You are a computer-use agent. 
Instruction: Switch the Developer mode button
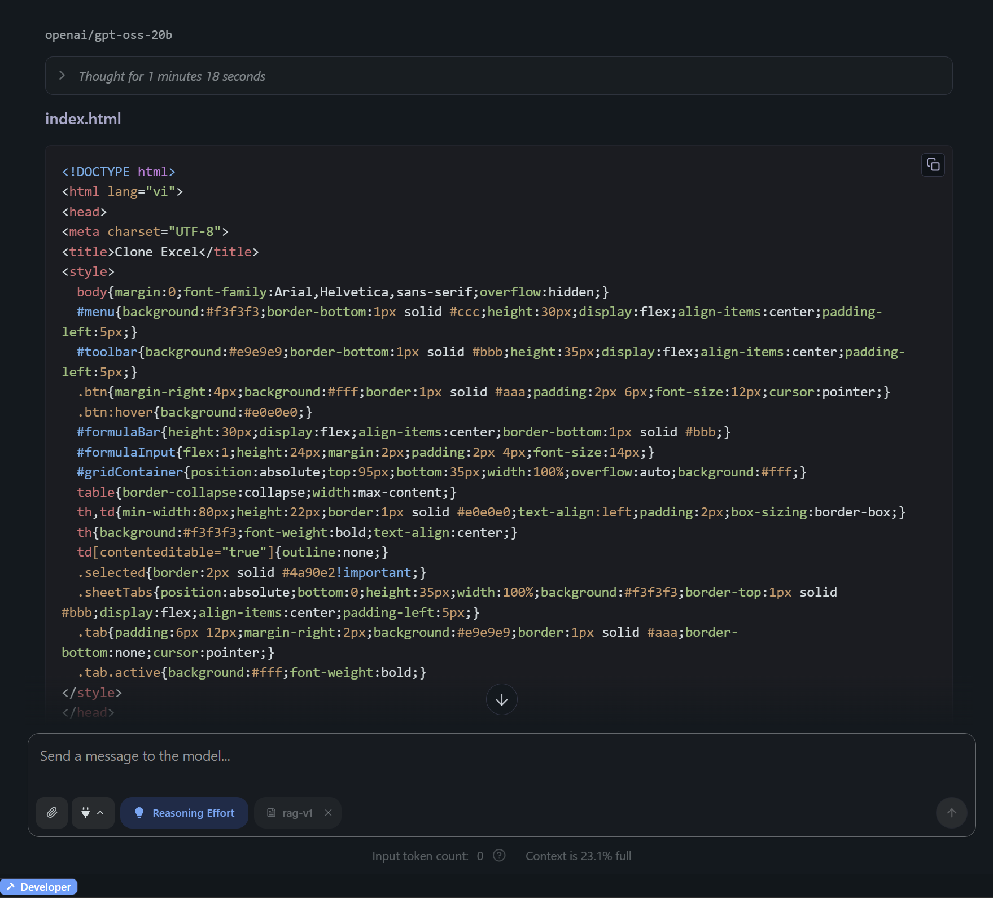coord(39,887)
